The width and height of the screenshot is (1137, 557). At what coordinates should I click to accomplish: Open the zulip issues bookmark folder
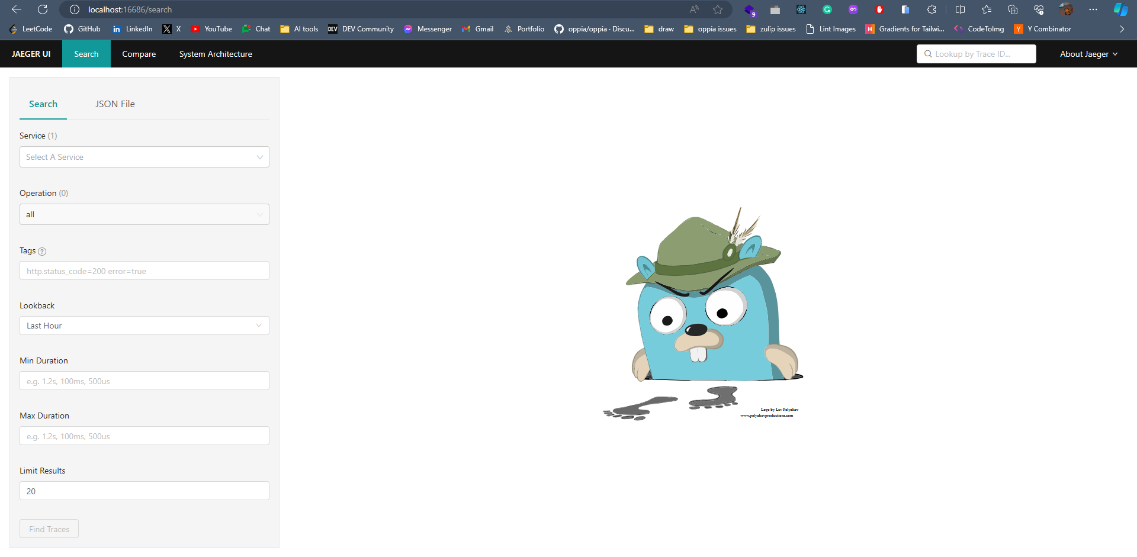(771, 29)
